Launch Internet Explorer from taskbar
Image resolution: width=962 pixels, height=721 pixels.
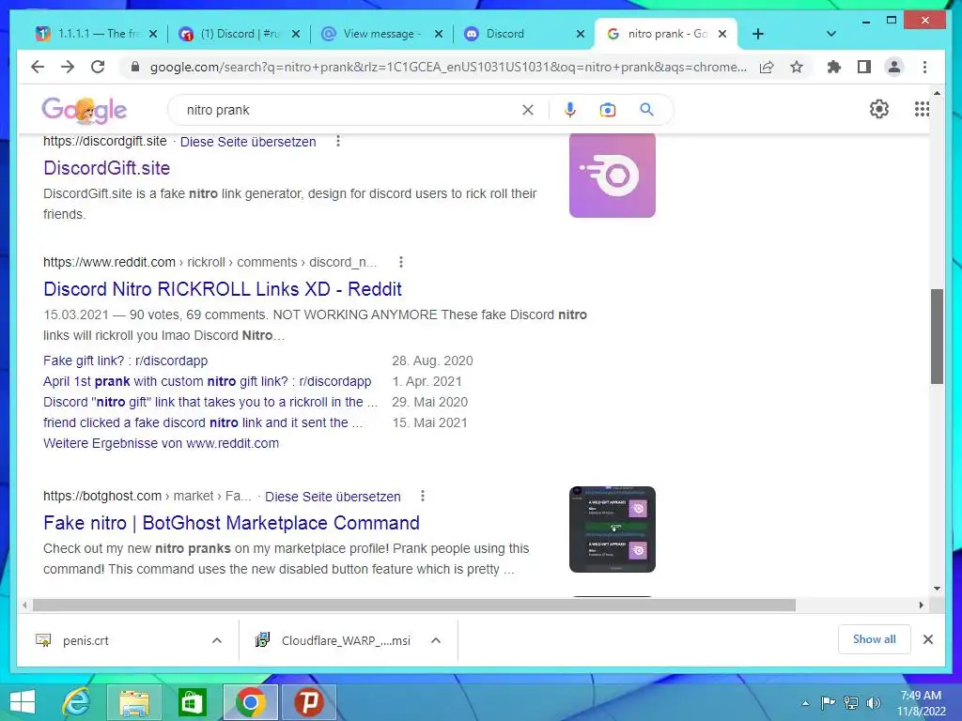(x=76, y=702)
